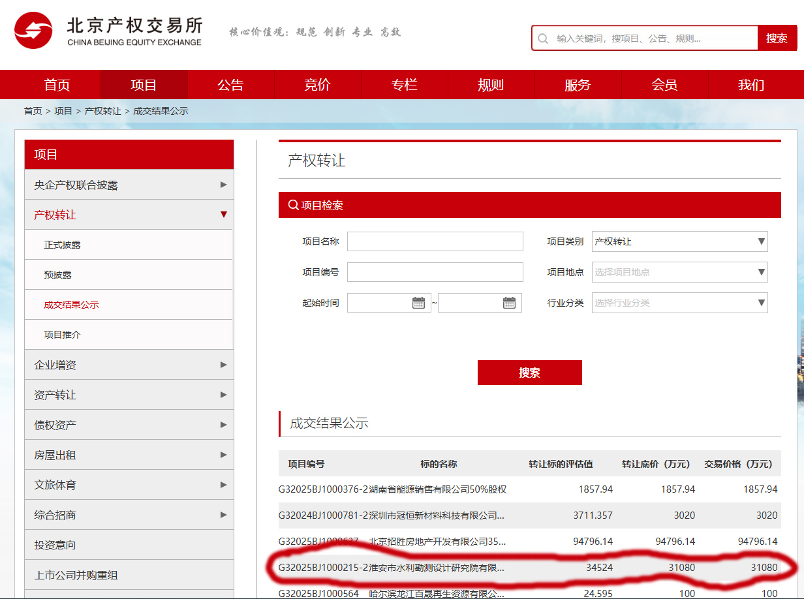The width and height of the screenshot is (804, 599).
Task: Open 哈尔滨龙江百晟再生资源 result row
Action: coord(529,591)
